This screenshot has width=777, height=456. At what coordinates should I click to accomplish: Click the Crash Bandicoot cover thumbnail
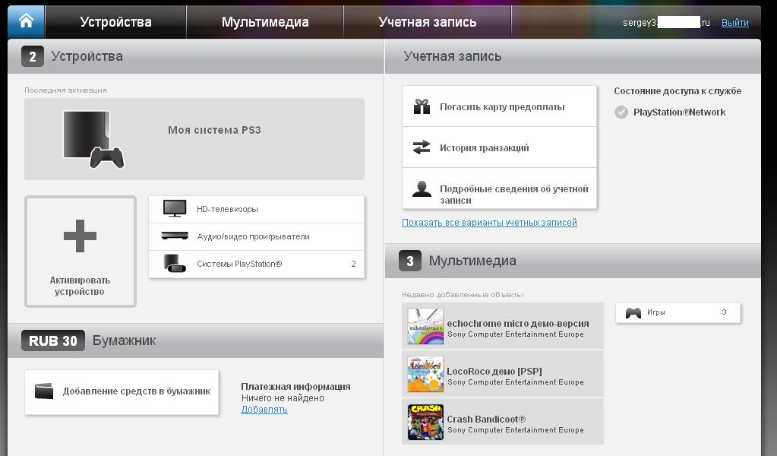(x=425, y=422)
